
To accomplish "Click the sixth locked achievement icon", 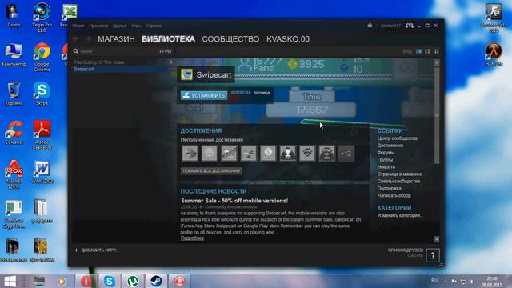I will click(x=288, y=153).
